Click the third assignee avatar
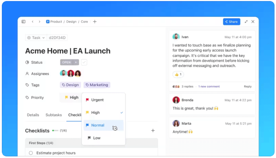Screen dimensions: 276x158 78,73
